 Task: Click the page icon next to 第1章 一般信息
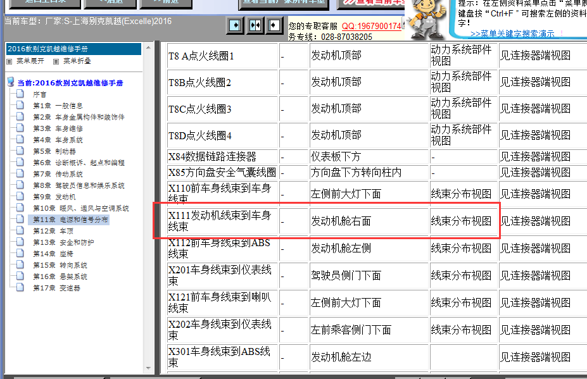point(20,105)
